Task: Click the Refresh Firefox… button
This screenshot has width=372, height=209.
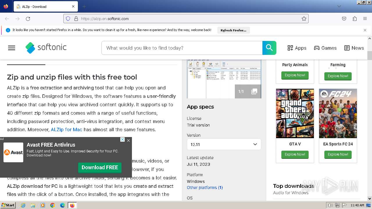Action: [x=233, y=30]
